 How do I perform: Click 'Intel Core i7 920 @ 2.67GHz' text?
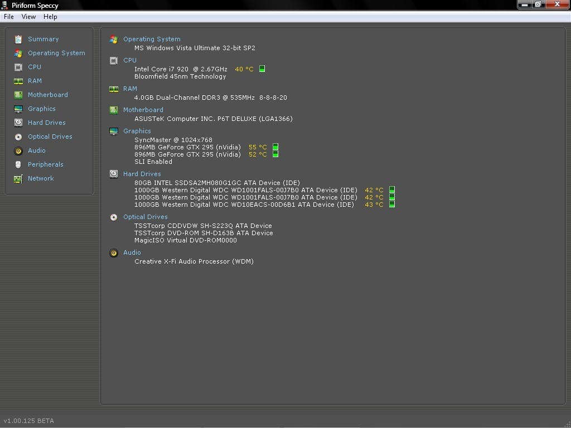[181, 69]
